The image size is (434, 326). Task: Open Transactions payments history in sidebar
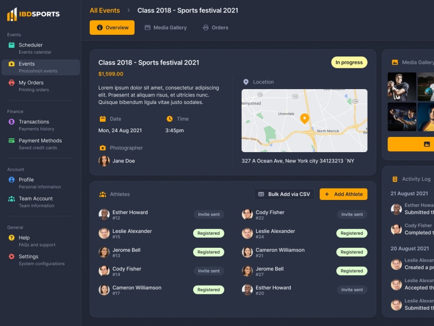[x=41, y=125]
